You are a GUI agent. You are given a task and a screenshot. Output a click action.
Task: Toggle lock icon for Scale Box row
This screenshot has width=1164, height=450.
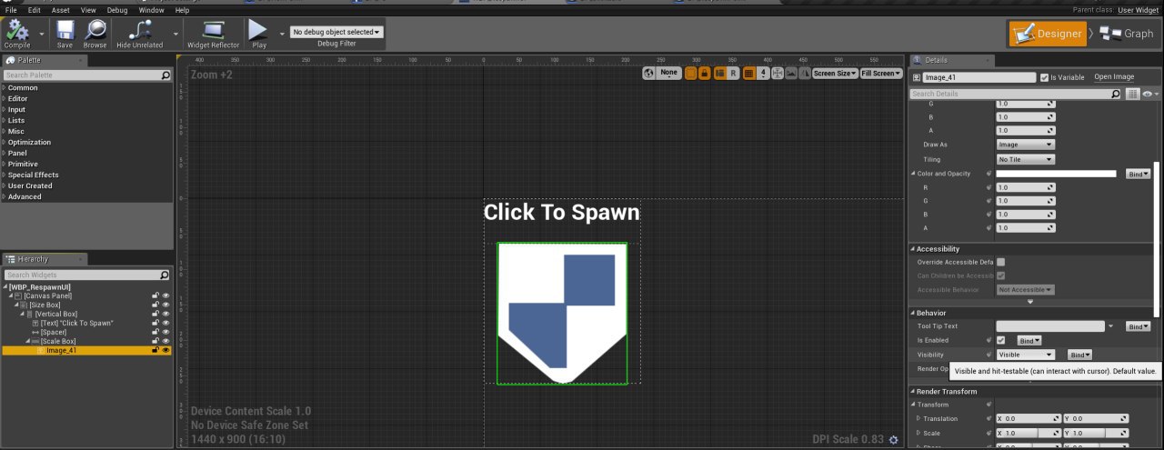(x=156, y=341)
